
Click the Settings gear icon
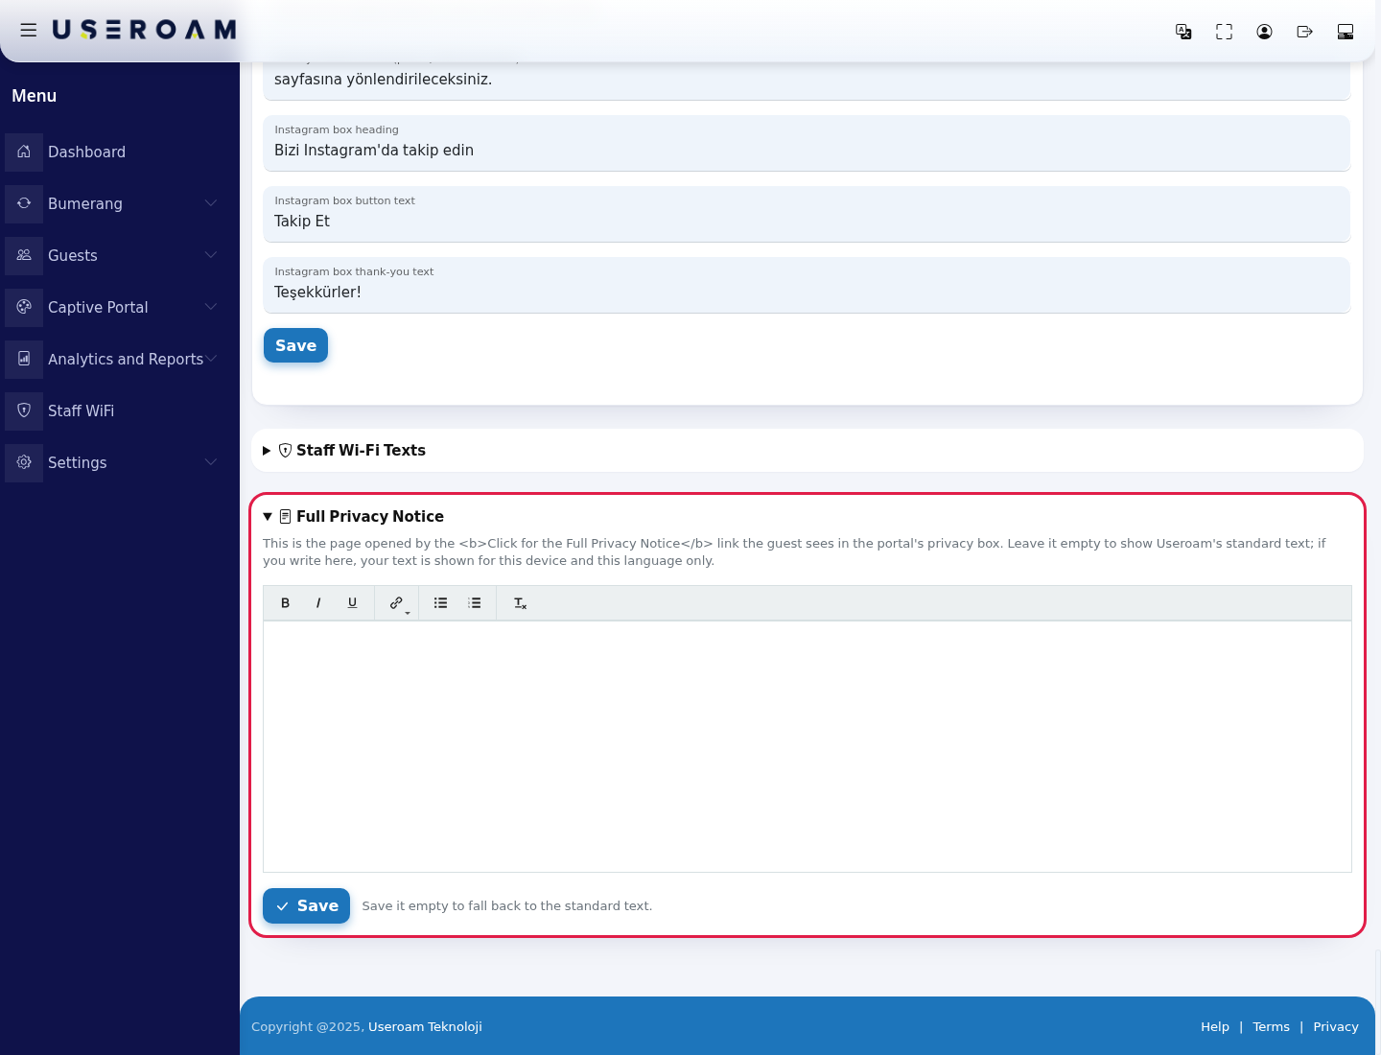[24, 462]
